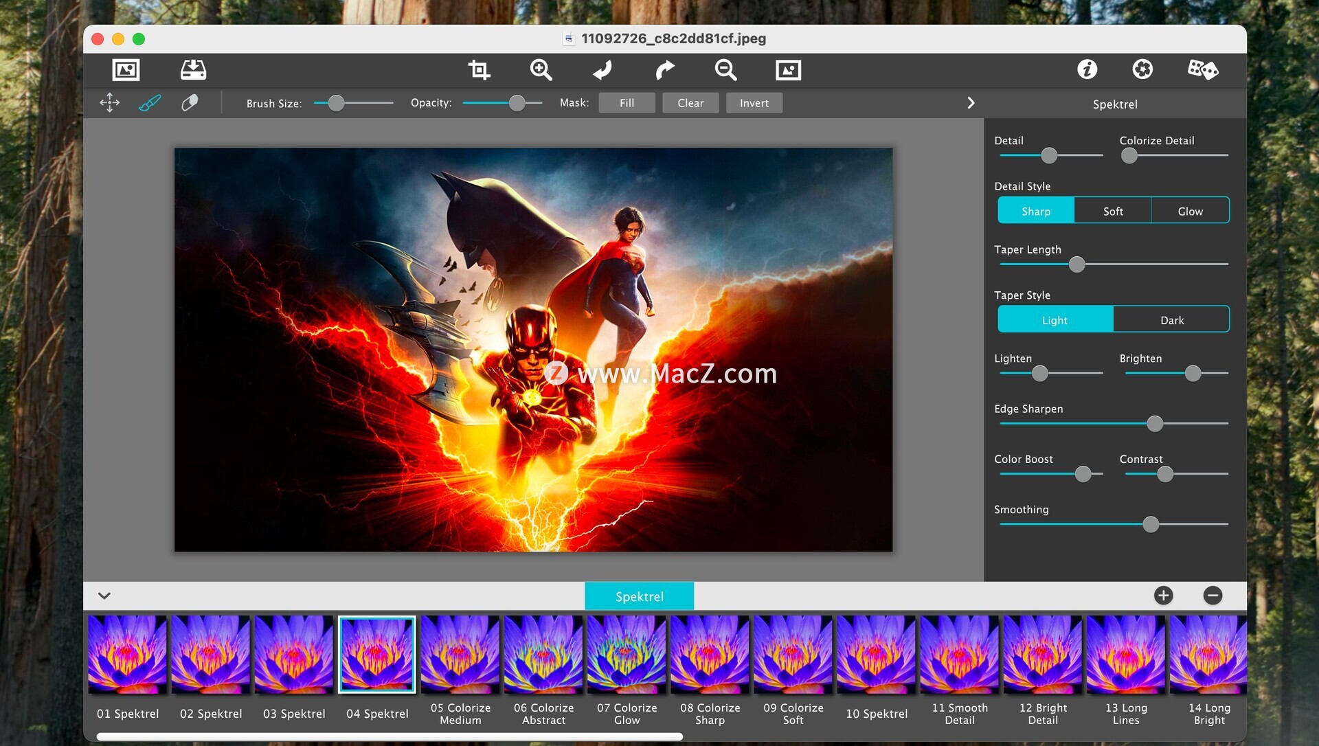The image size is (1319, 746).
Task: Open the info icon
Action: 1087,69
